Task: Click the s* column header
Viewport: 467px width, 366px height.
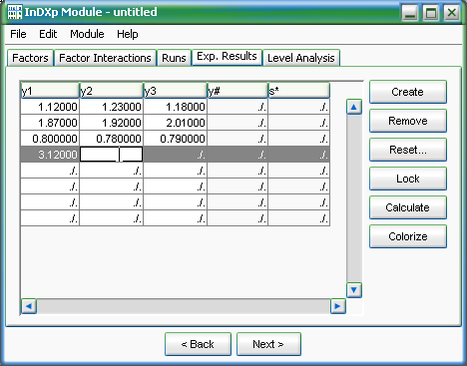Action: [299, 91]
